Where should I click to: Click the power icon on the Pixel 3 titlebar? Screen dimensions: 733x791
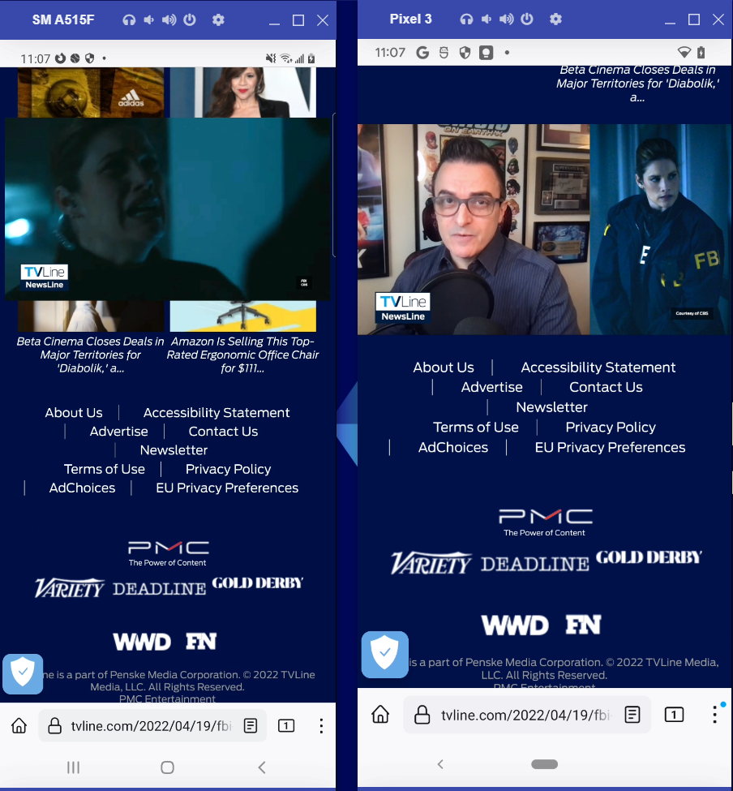coord(526,19)
